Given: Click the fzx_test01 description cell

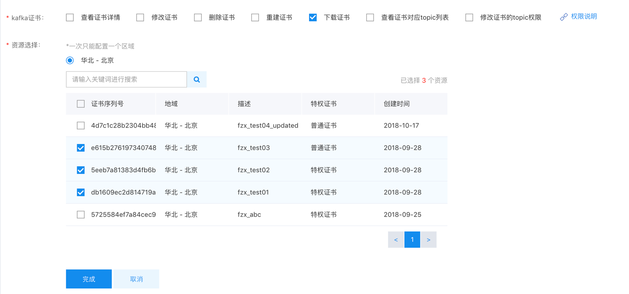Looking at the screenshot, I should (x=253, y=192).
